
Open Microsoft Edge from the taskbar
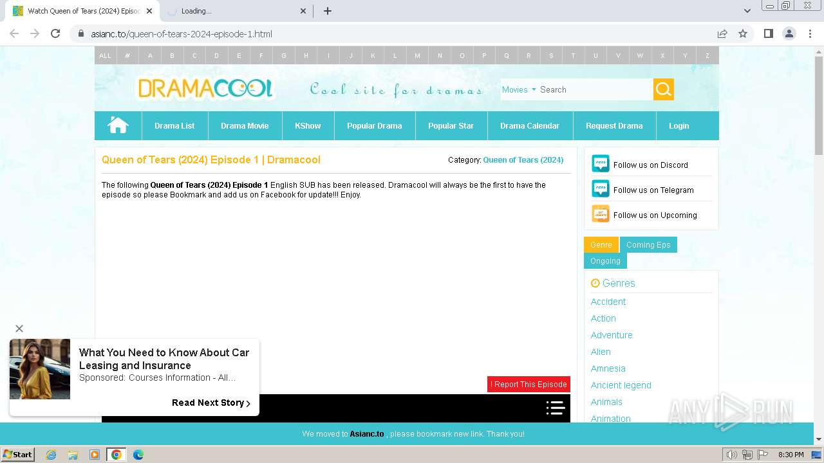click(138, 455)
